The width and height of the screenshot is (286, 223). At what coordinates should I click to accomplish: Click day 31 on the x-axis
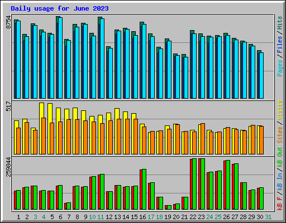coord(268,217)
